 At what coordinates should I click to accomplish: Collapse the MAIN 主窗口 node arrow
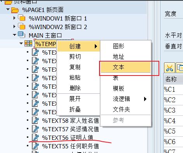14,35
